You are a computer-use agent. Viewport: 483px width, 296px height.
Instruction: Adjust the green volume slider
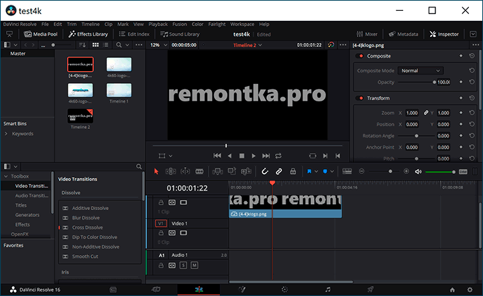(x=440, y=172)
